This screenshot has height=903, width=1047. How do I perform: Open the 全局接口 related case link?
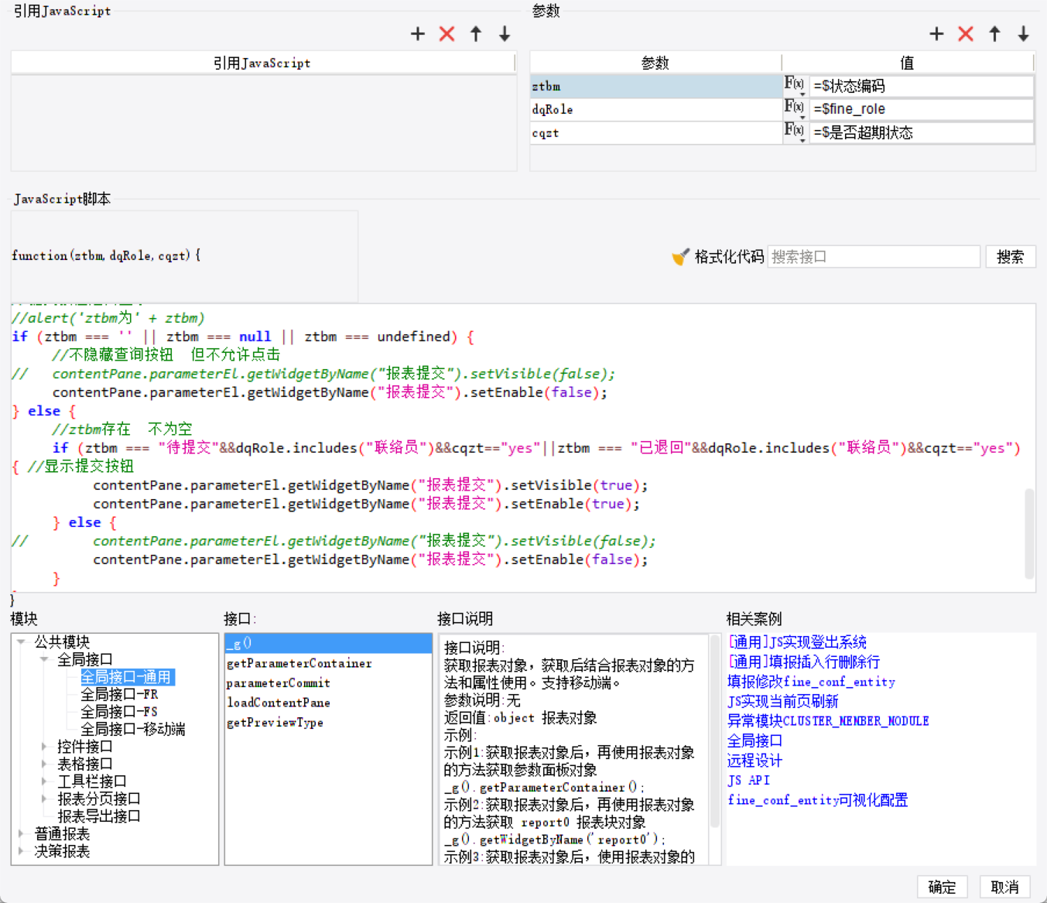[754, 741]
